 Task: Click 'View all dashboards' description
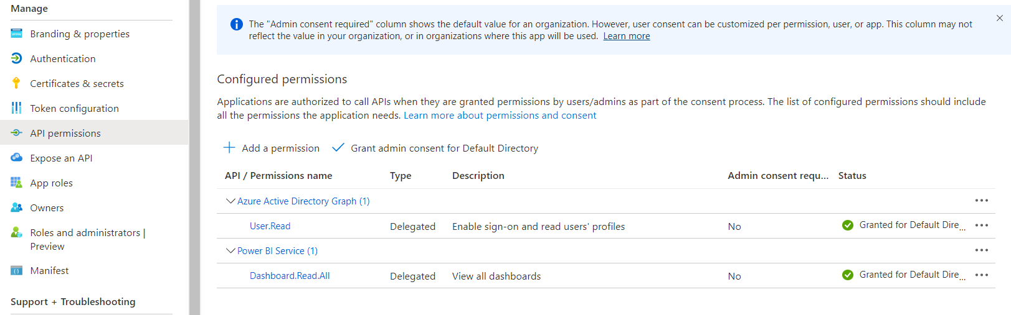pos(496,276)
